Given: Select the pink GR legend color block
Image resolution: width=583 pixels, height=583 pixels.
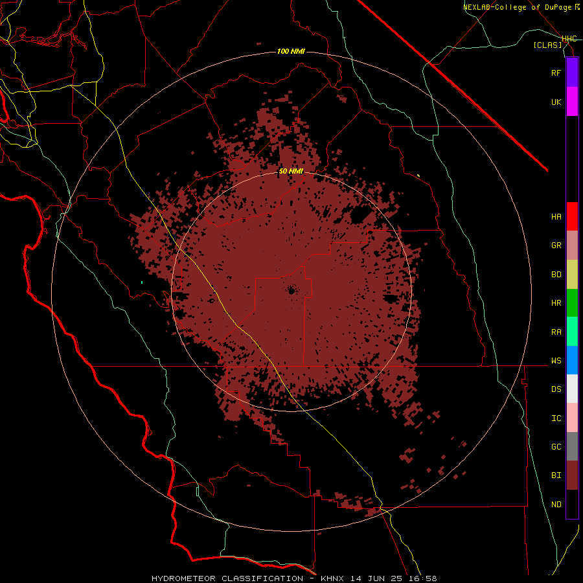Looking at the screenshot, I should (x=572, y=246).
